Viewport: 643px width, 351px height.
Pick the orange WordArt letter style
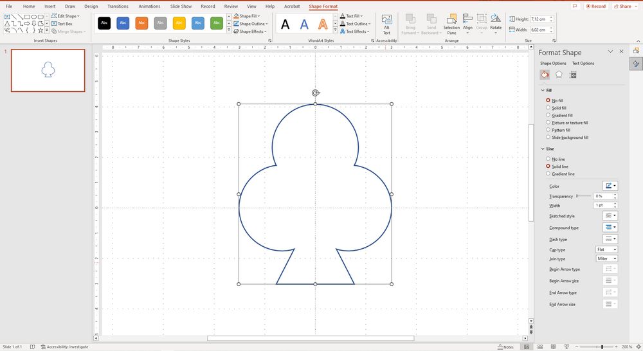coord(323,24)
